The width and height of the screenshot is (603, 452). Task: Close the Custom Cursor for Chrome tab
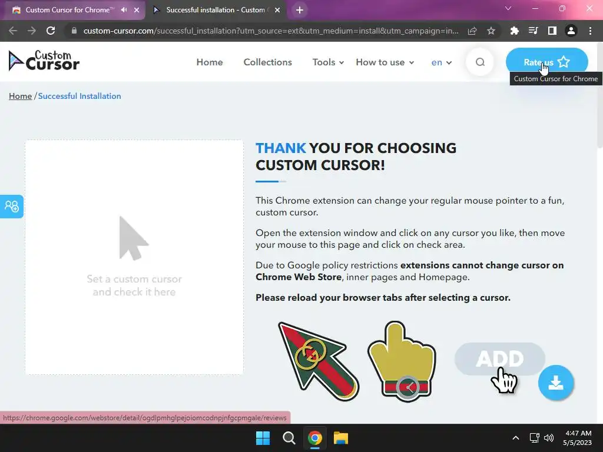137,11
